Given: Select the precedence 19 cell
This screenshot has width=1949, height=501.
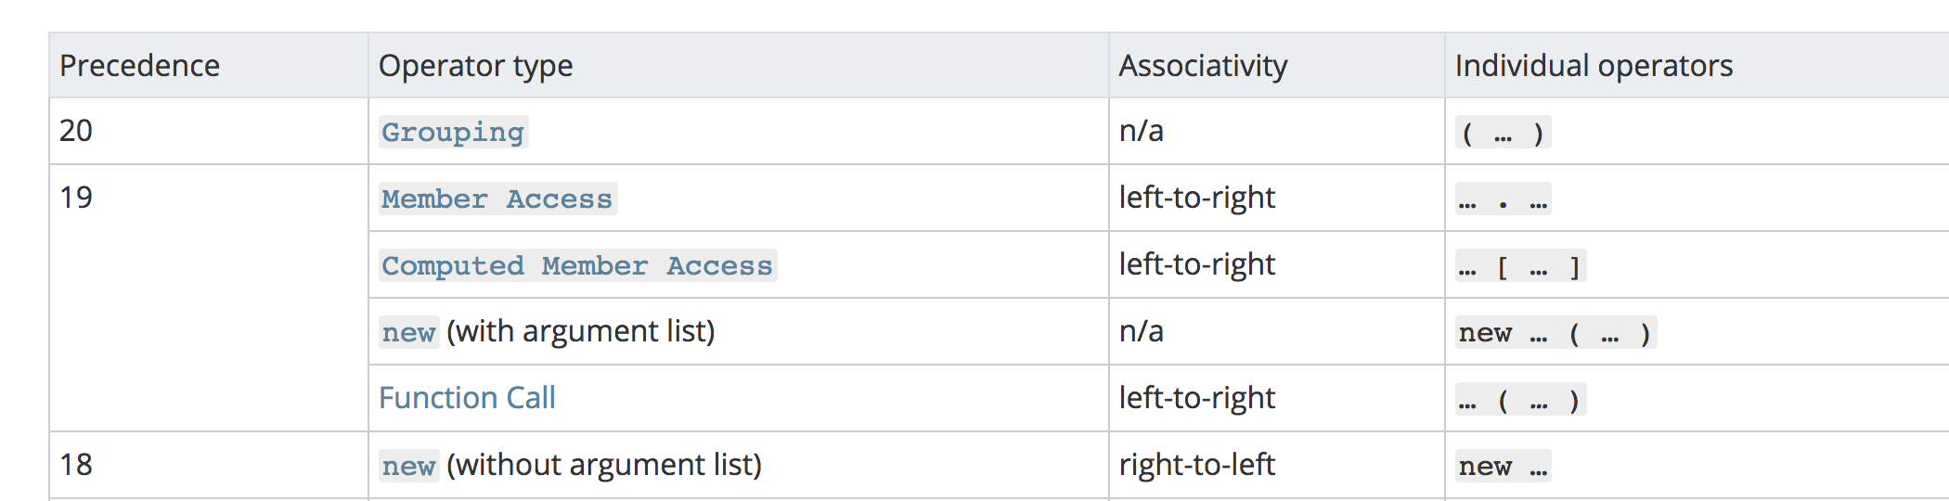Looking at the screenshot, I should [76, 198].
